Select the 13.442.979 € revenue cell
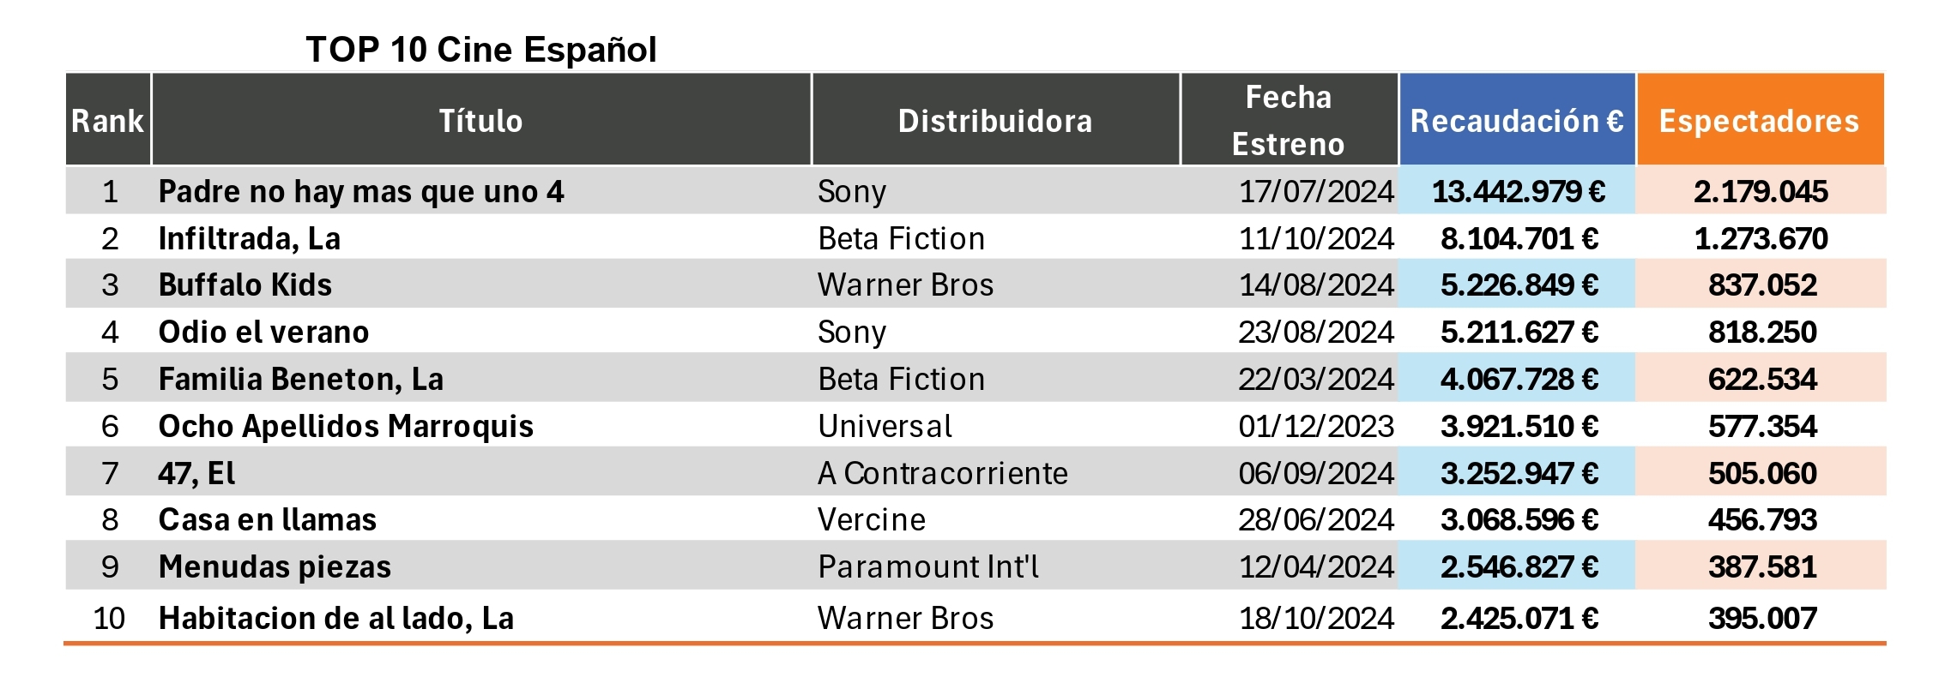Screen dimensions: 1939x683 (x=1519, y=191)
